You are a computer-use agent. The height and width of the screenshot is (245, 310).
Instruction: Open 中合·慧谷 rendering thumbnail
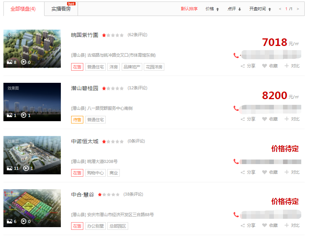click(x=32, y=208)
